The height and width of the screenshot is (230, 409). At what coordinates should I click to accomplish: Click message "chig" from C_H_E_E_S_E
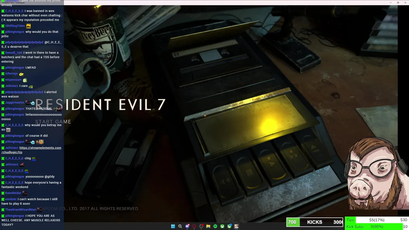(28, 158)
